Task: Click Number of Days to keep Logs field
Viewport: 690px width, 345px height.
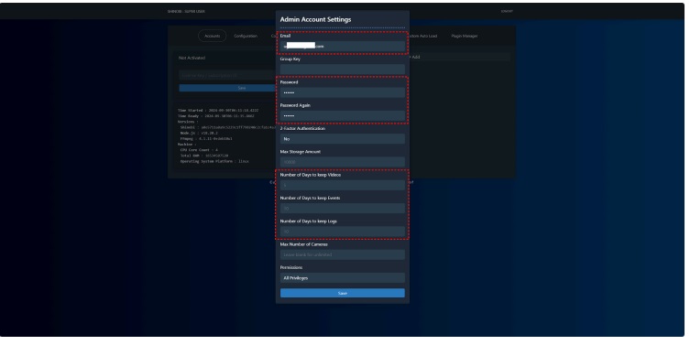Action: pyautogui.click(x=343, y=232)
